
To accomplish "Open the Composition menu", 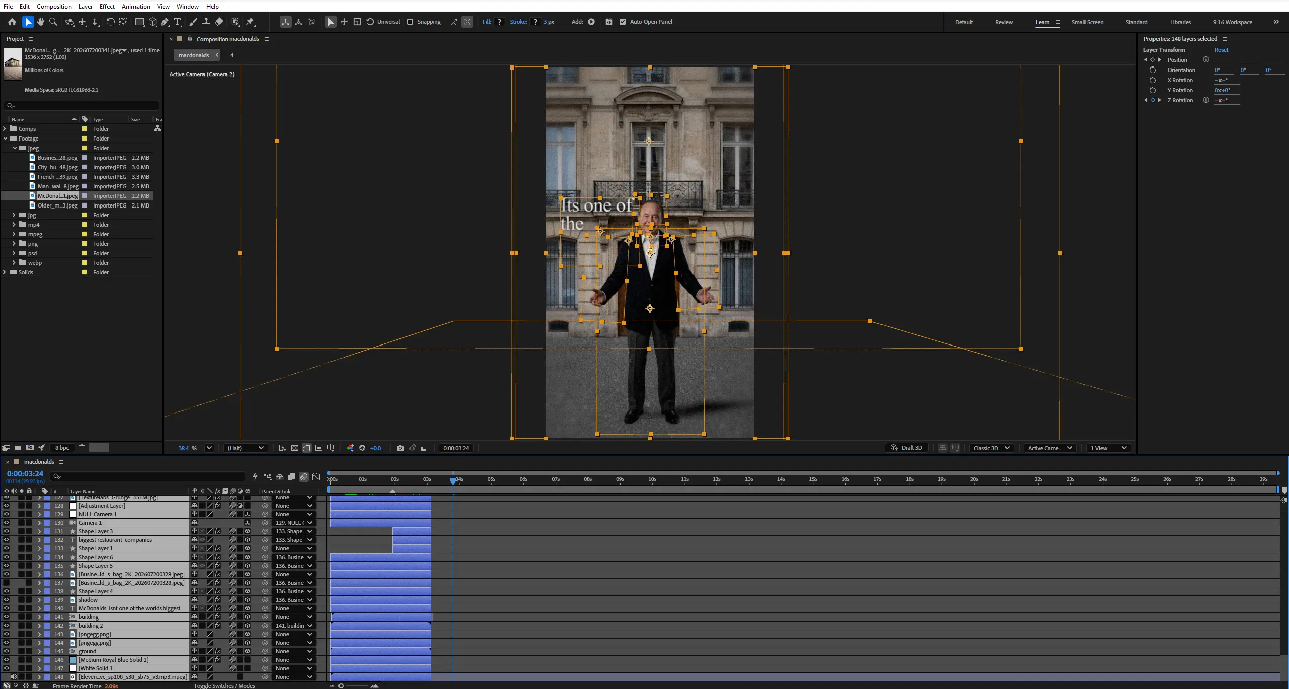I will click(x=54, y=6).
